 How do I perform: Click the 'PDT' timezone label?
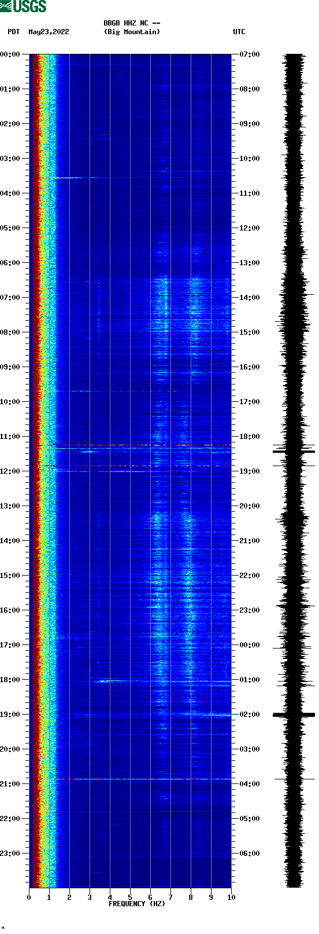pyautogui.click(x=14, y=32)
